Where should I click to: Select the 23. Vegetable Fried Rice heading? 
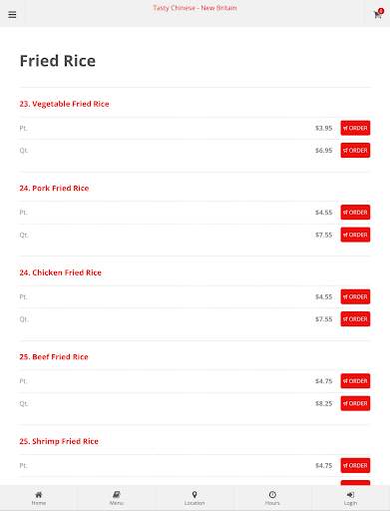coord(64,104)
